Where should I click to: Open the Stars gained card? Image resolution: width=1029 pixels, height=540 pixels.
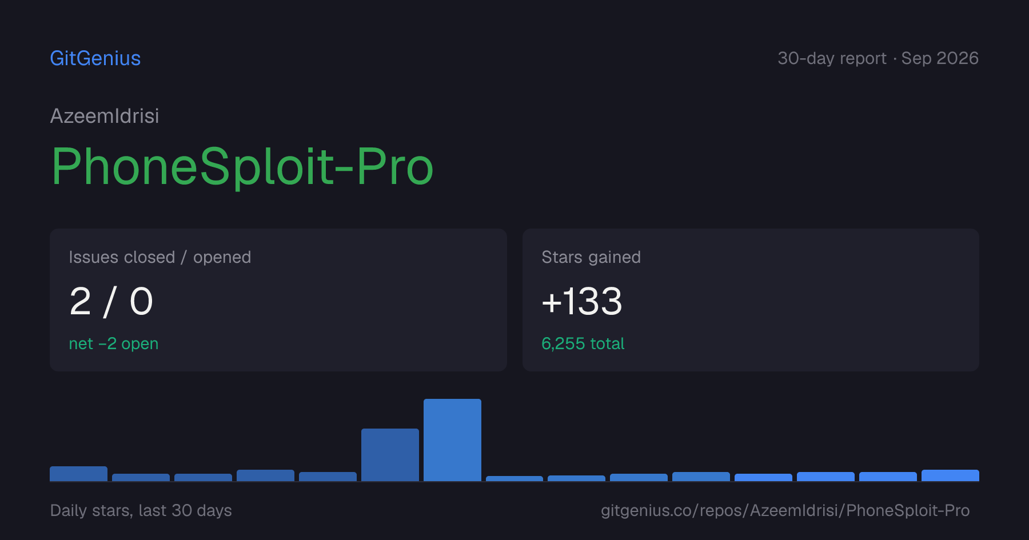pos(751,300)
